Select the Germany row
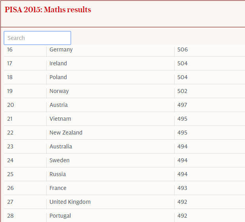The image size is (245, 222). [61, 50]
